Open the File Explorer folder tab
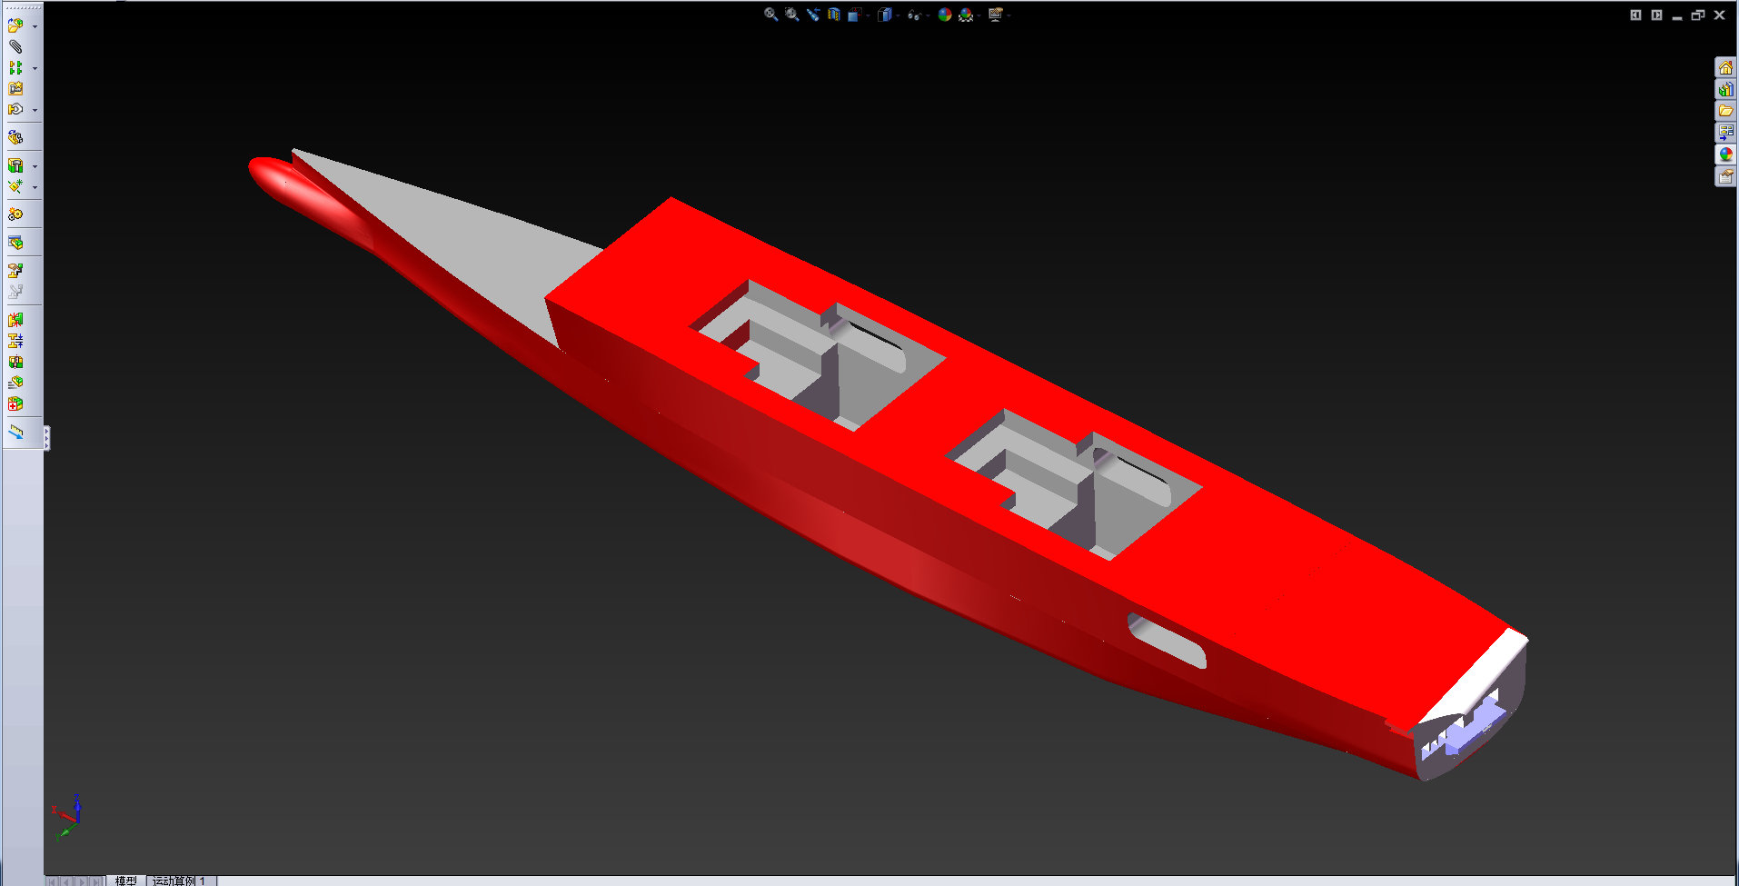The height and width of the screenshot is (886, 1739). tap(1725, 111)
